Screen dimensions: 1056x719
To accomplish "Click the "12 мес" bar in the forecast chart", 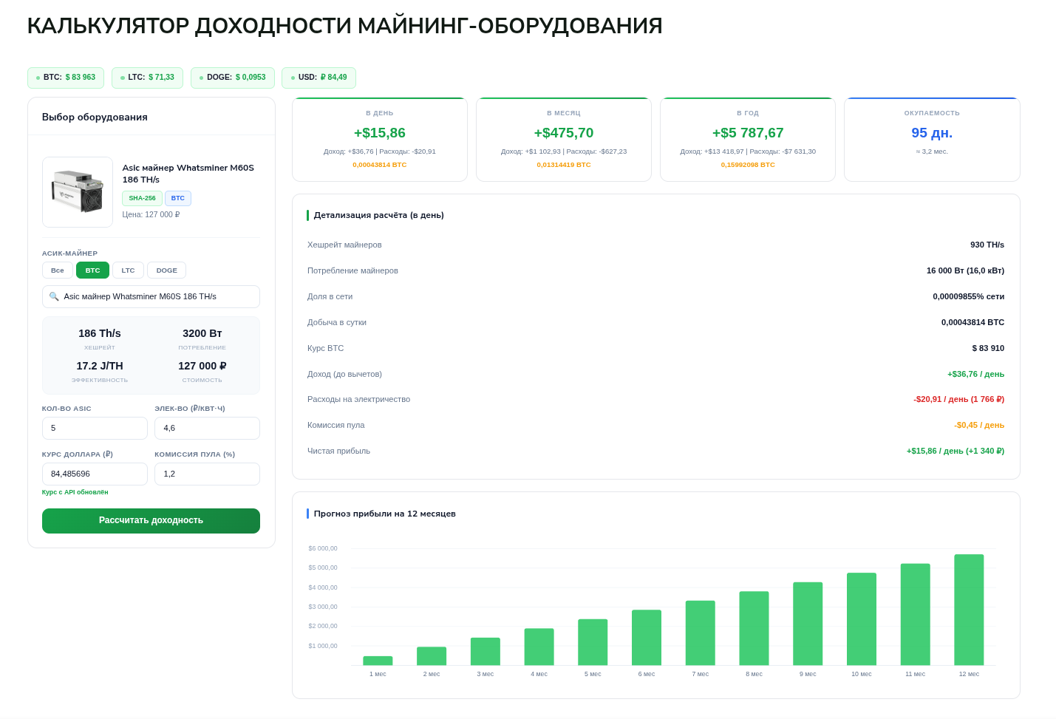I will 969,610.
